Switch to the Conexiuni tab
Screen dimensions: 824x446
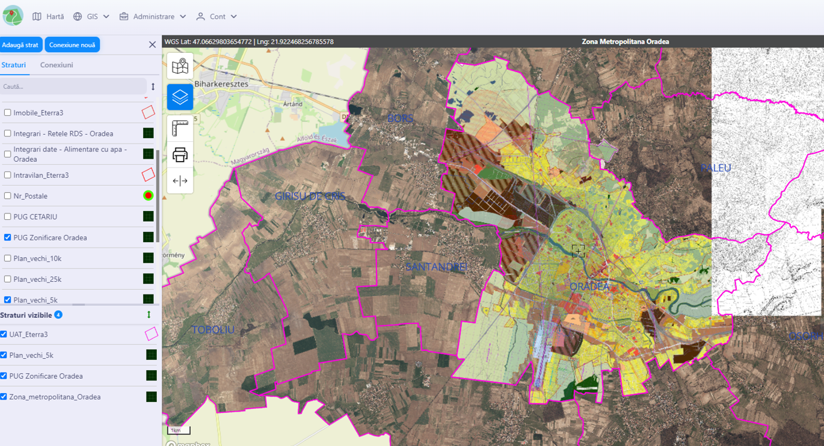[x=57, y=65]
